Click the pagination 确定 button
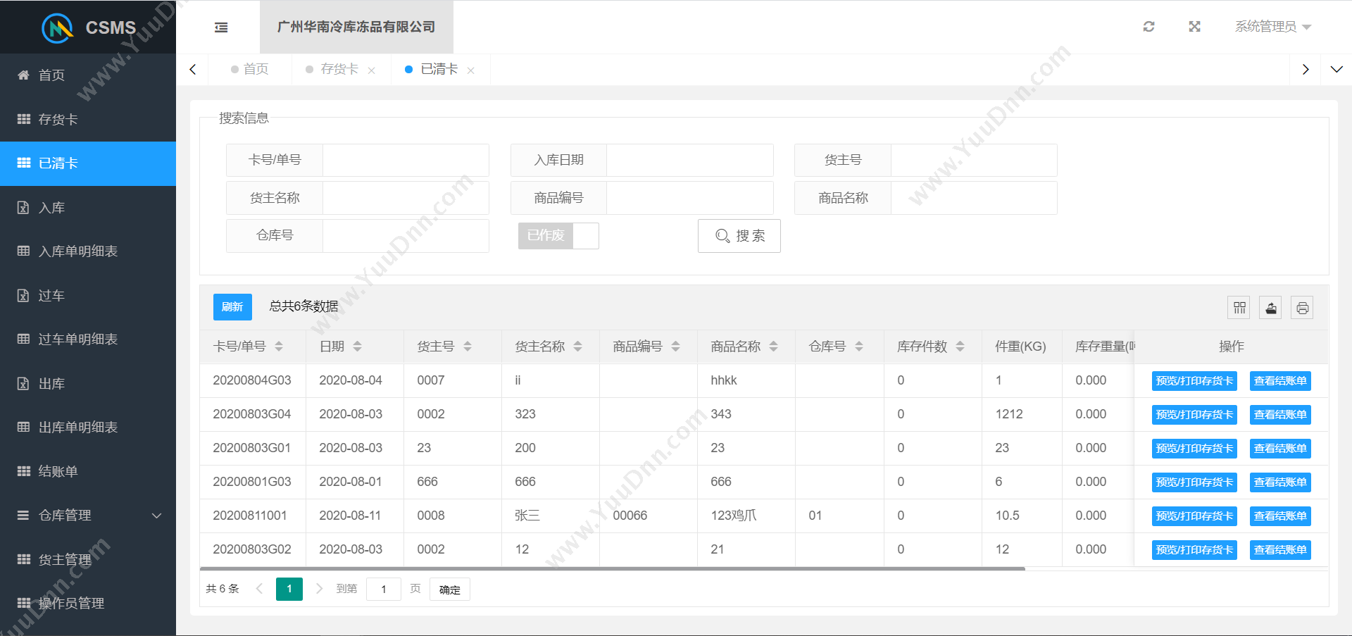The height and width of the screenshot is (636, 1352). coord(450,590)
